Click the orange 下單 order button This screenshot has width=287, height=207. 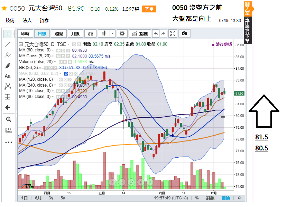click(x=149, y=9)
